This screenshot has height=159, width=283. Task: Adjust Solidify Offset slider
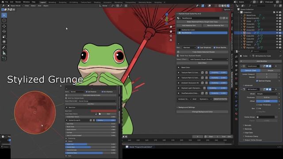click(267, 101)
